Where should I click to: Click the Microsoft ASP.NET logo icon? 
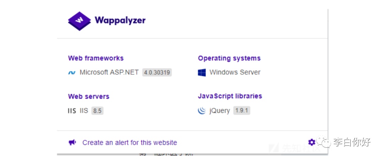pyautogui.click(x=72, y=73)
